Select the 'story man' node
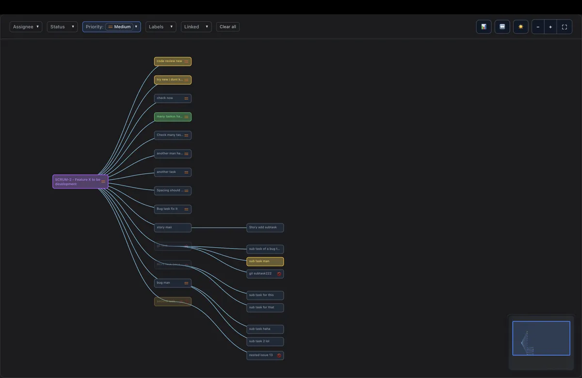This screenshot has width=582, height=378. [x=173, y=228]
